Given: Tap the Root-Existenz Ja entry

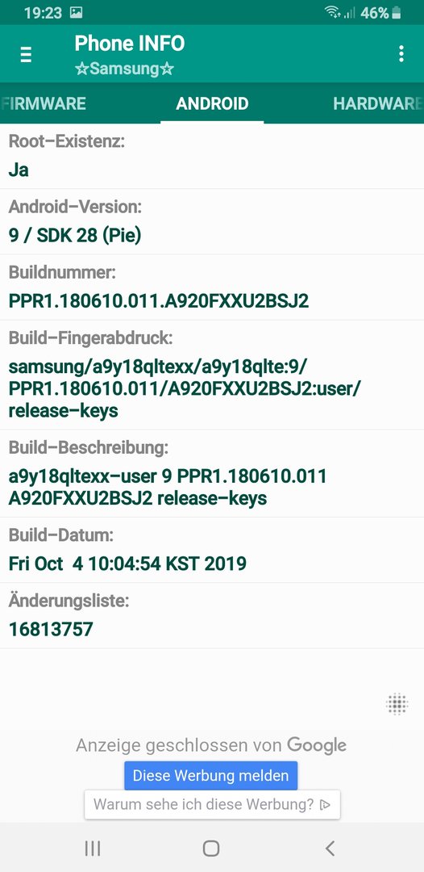Looking at the screenshot, I should tap(212, 157).
